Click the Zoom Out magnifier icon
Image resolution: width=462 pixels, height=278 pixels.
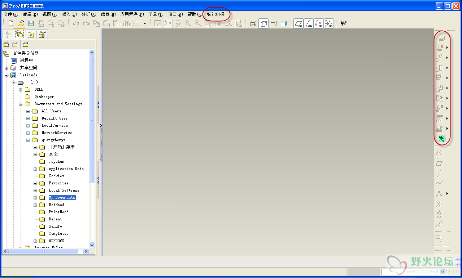pos(198,23)
